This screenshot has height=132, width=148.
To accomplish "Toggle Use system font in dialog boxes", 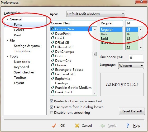I will (x=51, y=107).
